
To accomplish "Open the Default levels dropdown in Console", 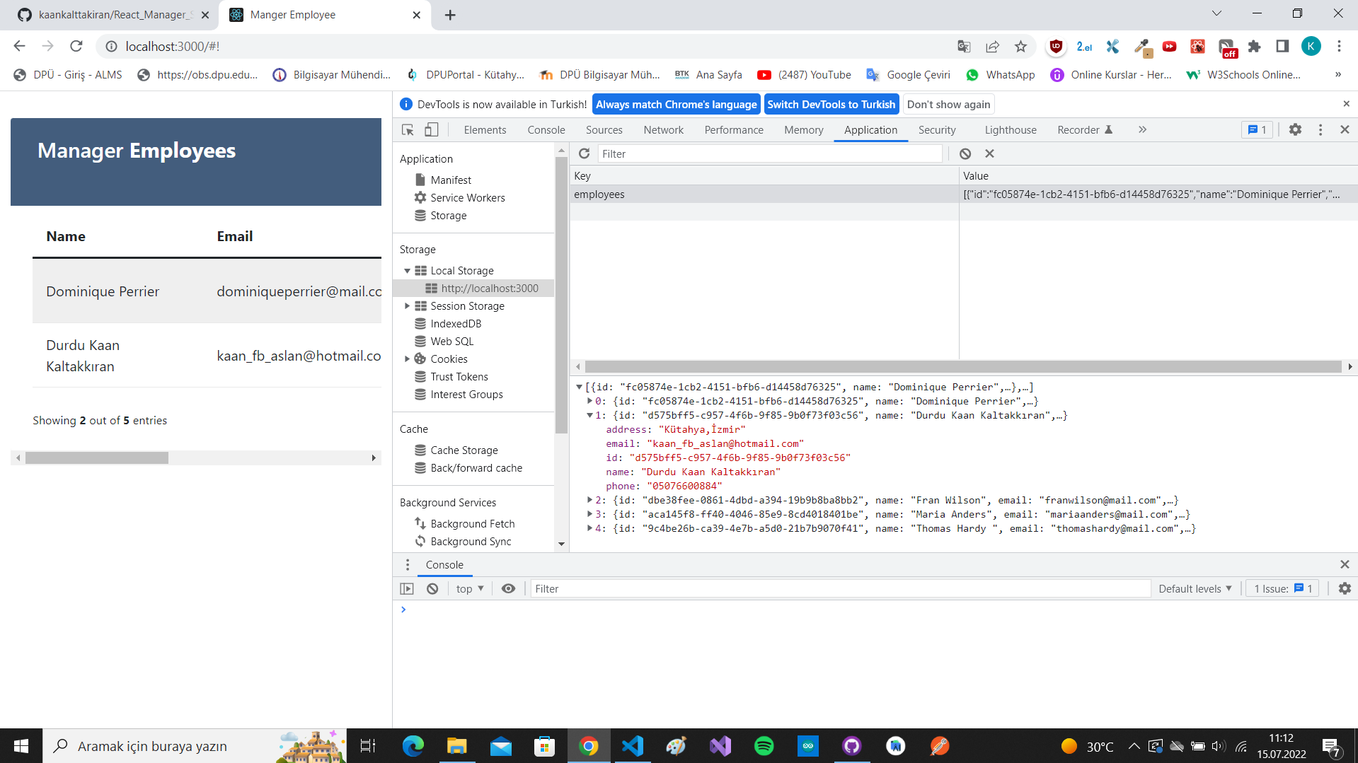I will [x=1195, y=588].
